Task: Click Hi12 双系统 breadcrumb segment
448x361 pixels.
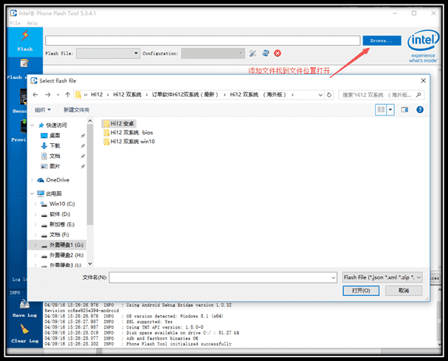Action: point(127,94)
